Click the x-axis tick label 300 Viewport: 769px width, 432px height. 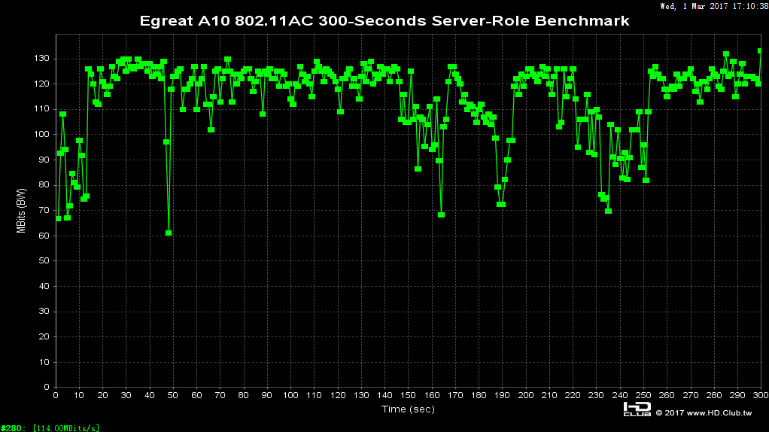tap(761, 395)
